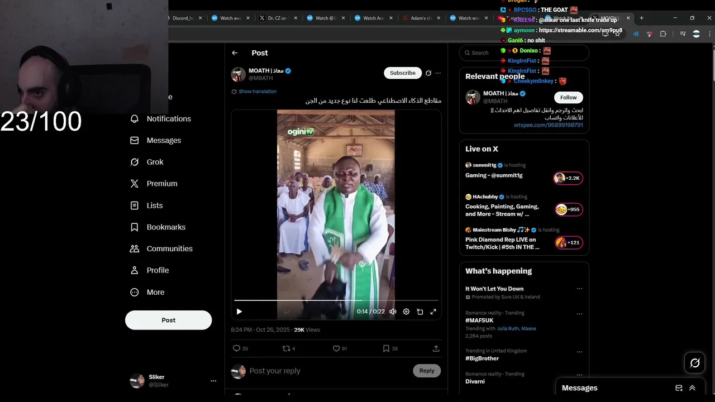Click the floating Grok button

695,363
